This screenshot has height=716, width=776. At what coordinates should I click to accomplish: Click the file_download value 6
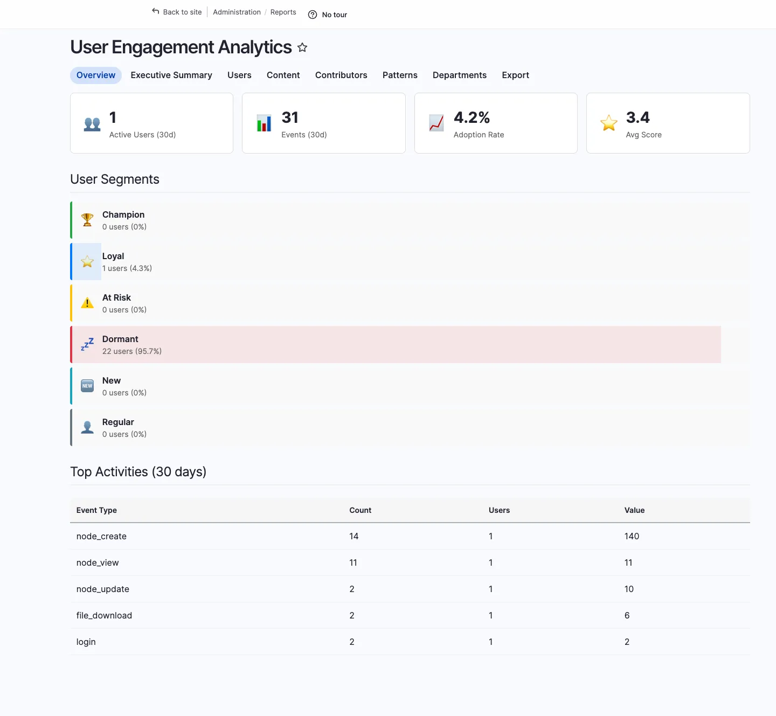(x=627, y=615)
